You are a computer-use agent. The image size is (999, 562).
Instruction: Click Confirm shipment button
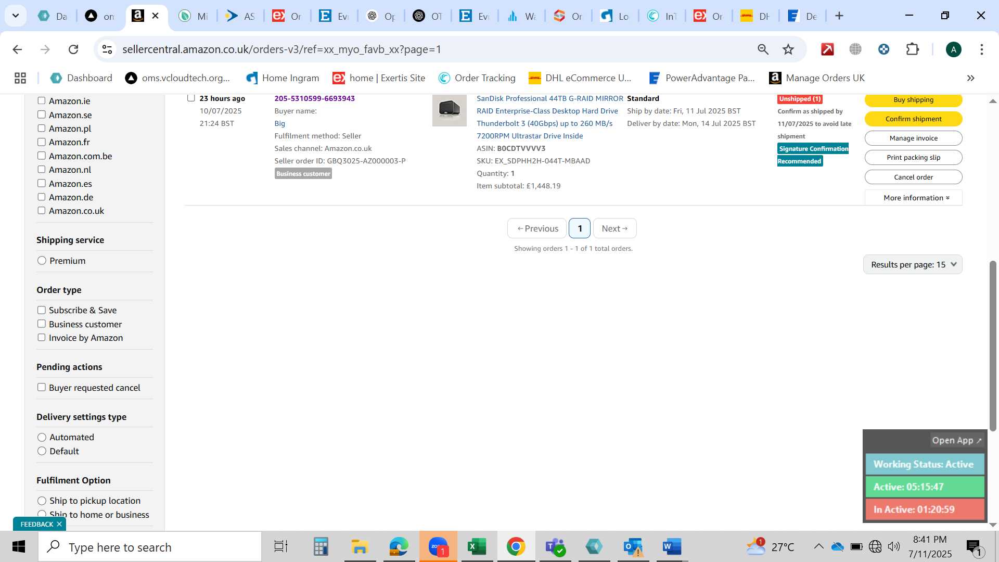(913, 119)
